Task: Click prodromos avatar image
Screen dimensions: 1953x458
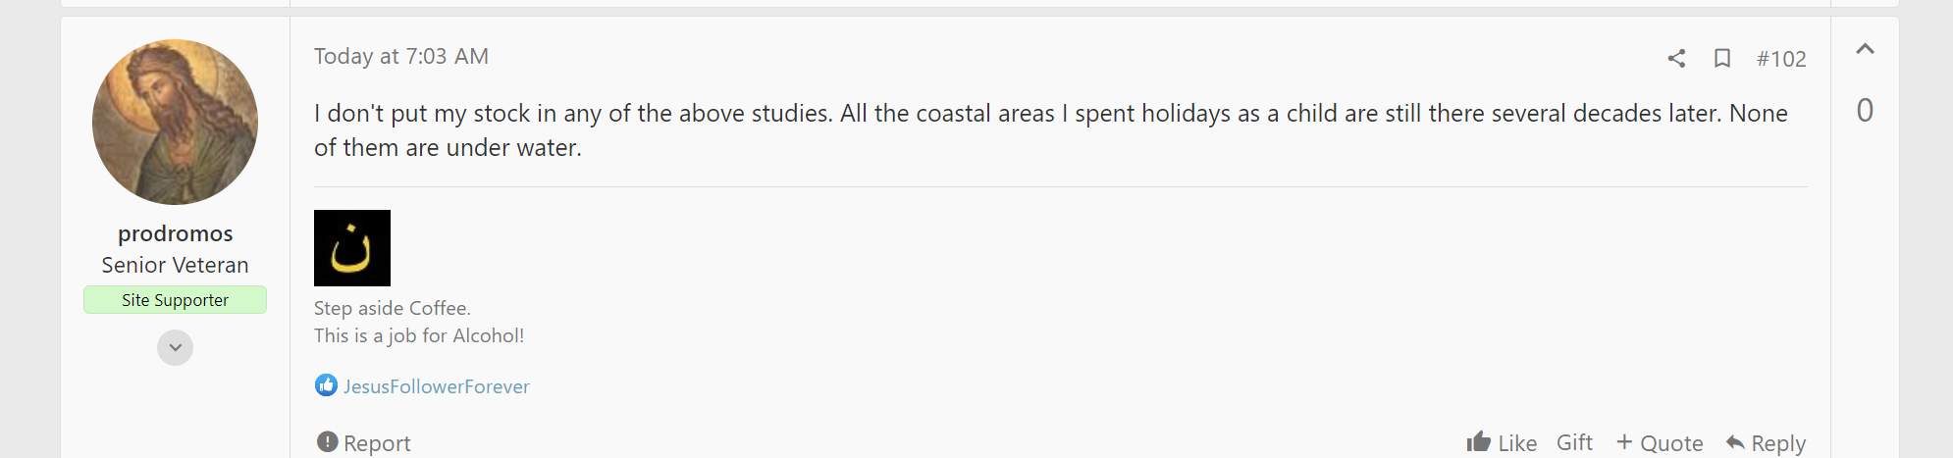Action: click(175, 122)
